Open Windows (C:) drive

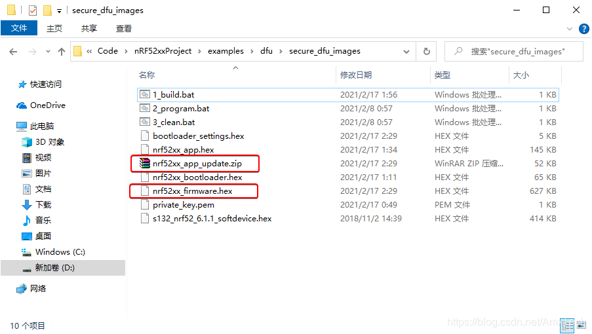[x=53, y=252]
